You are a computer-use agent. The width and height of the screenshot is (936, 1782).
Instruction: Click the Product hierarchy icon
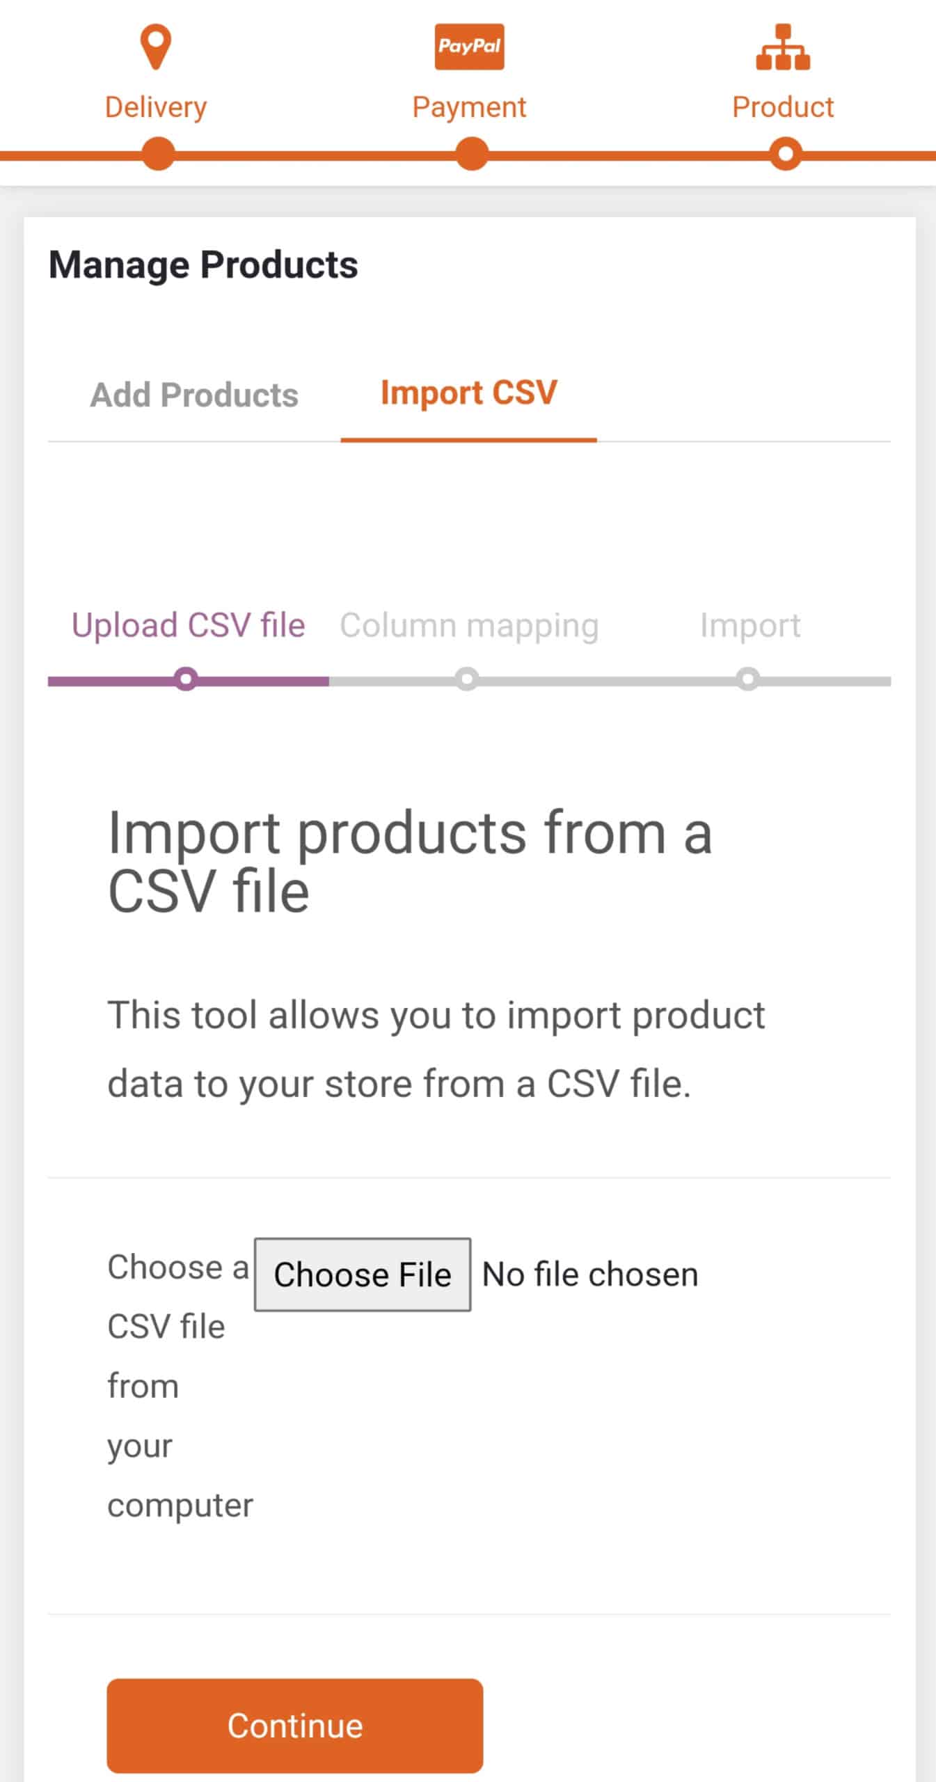(783, 47)
